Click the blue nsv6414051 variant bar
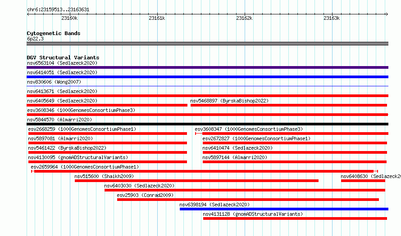Viewport: 401px width, 236px height. (x=207, y=77)
